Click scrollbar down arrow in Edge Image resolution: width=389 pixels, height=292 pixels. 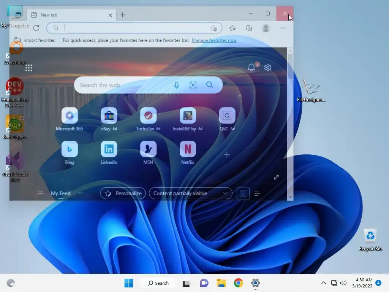tap(290, 197)
